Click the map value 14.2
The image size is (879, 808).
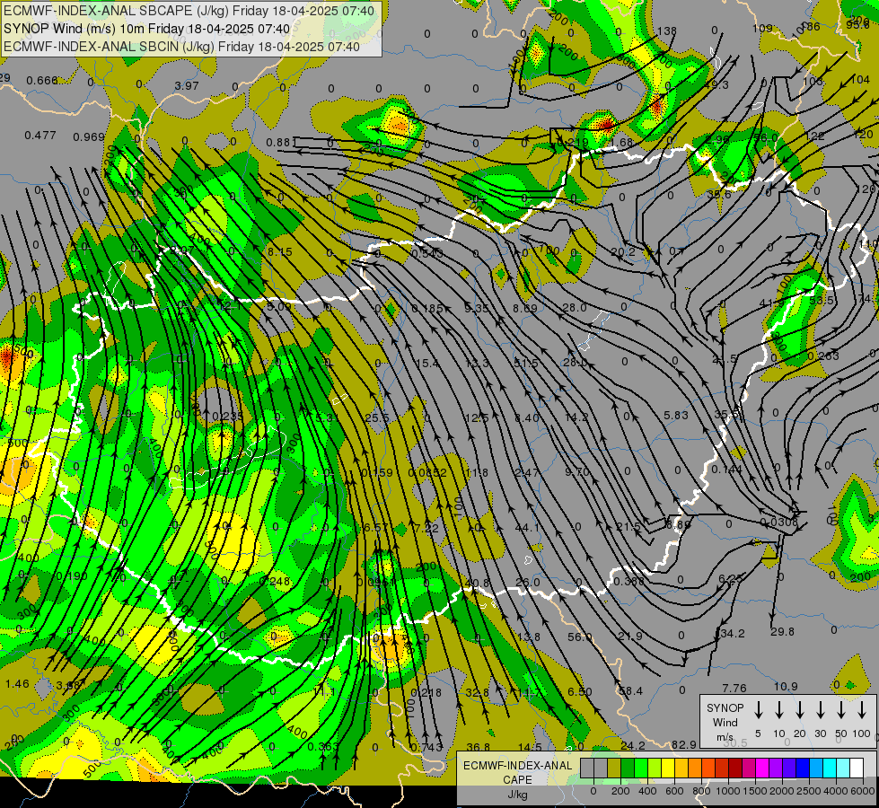576,417
